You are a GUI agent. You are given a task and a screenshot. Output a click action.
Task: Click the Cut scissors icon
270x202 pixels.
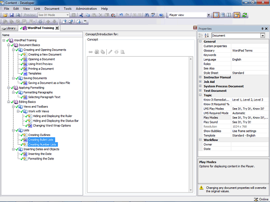(x=81, y=15)
